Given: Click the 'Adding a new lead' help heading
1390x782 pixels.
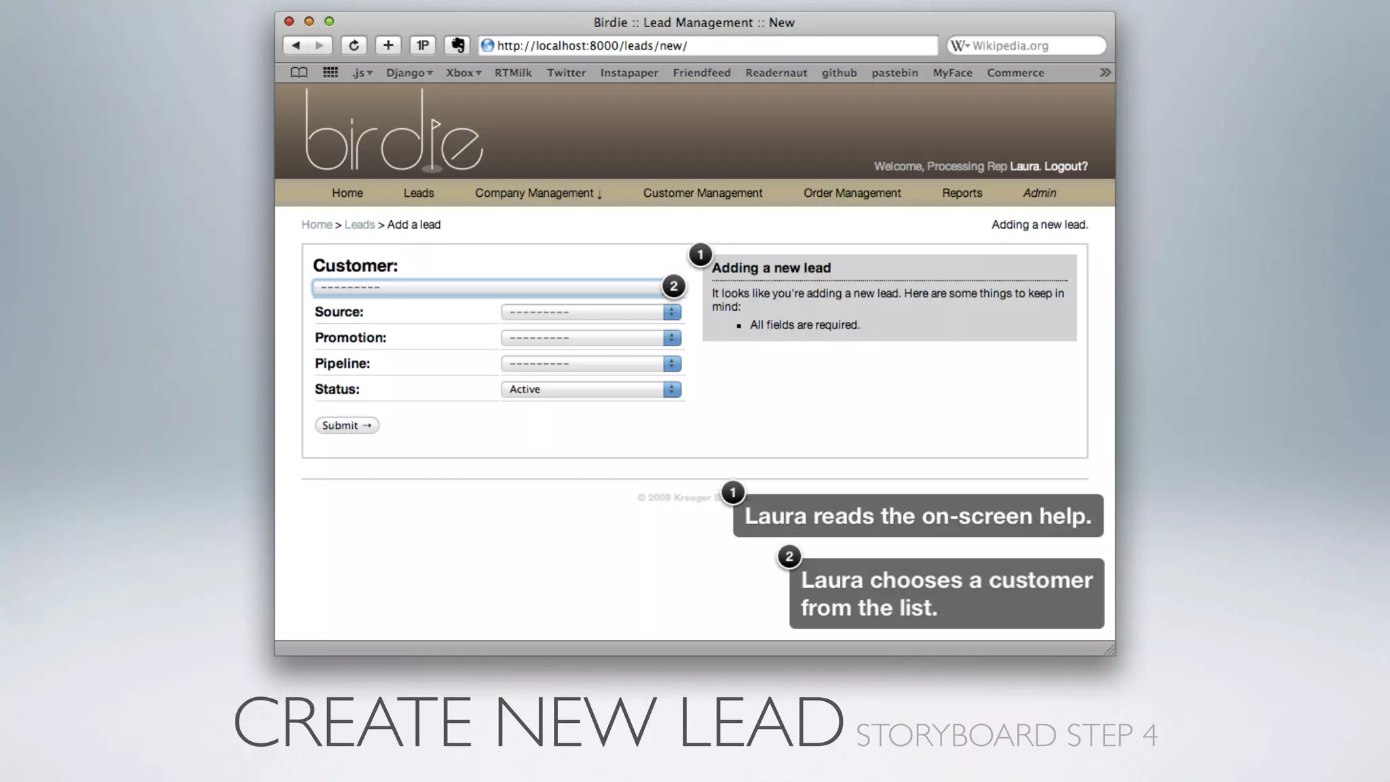Looking at the screenshot, I should pos(771,268).
